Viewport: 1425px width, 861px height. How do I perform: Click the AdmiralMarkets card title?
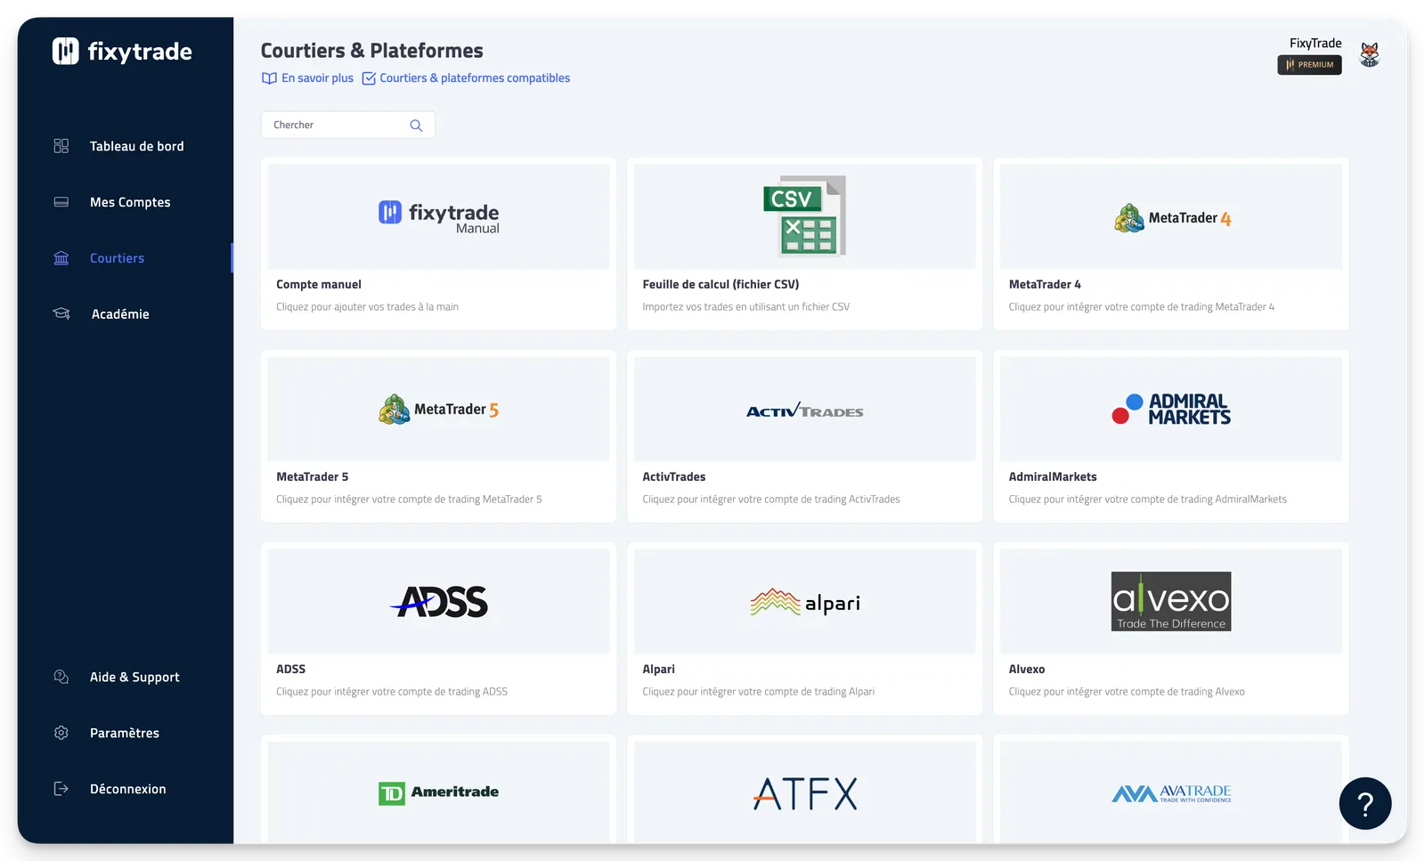click(1053, 477)
